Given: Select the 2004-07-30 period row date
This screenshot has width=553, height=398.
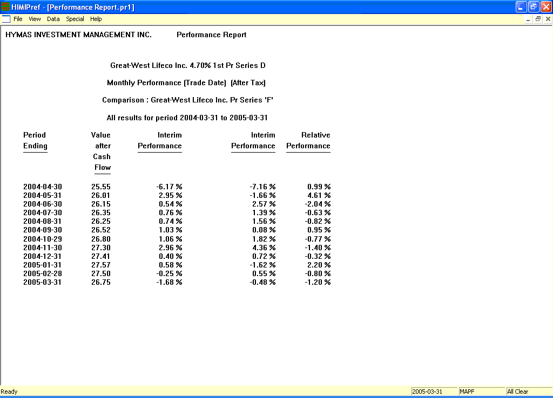Looking at the screenshot, I should point(43,212).
